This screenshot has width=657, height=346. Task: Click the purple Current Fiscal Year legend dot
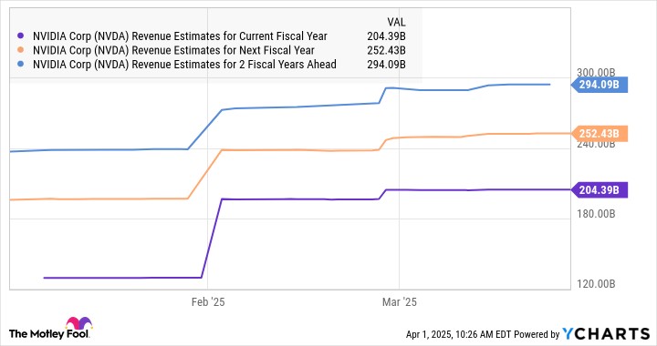(x=20, y=36)
